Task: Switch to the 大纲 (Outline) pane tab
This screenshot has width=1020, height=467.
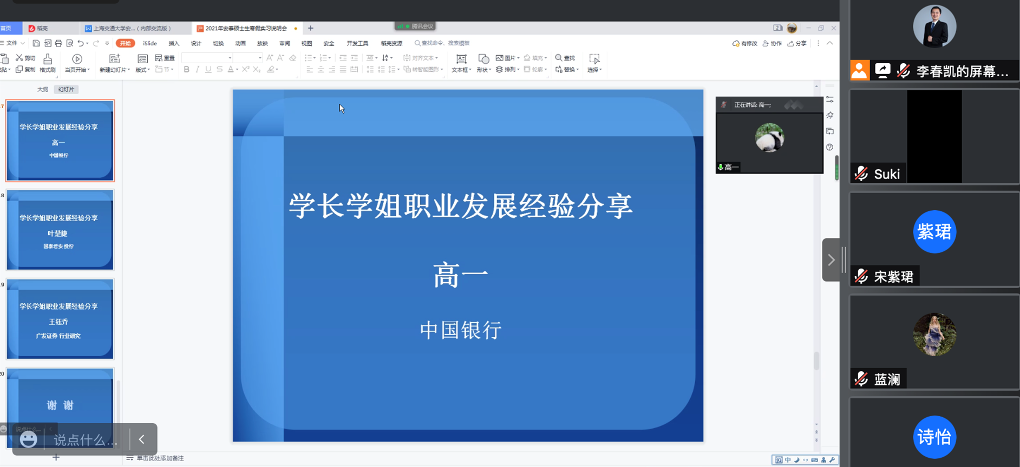Action: (x=42, y=89)
